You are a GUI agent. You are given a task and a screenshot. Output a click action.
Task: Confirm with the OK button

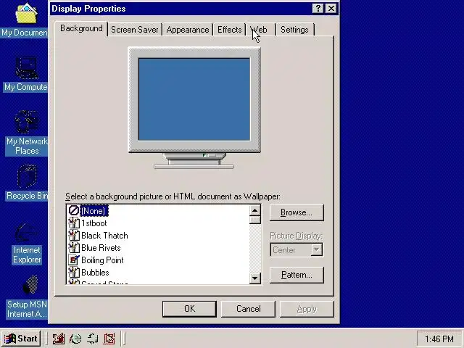(189, 309)
